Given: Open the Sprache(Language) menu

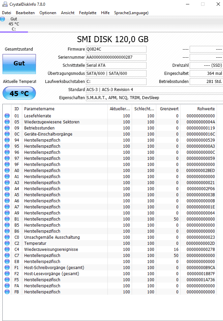Looking at the screenshot, I should (x=131, y=13).
